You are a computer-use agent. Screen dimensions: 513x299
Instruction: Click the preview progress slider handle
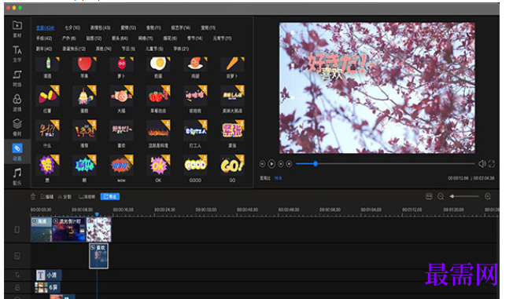click(316, 163)
